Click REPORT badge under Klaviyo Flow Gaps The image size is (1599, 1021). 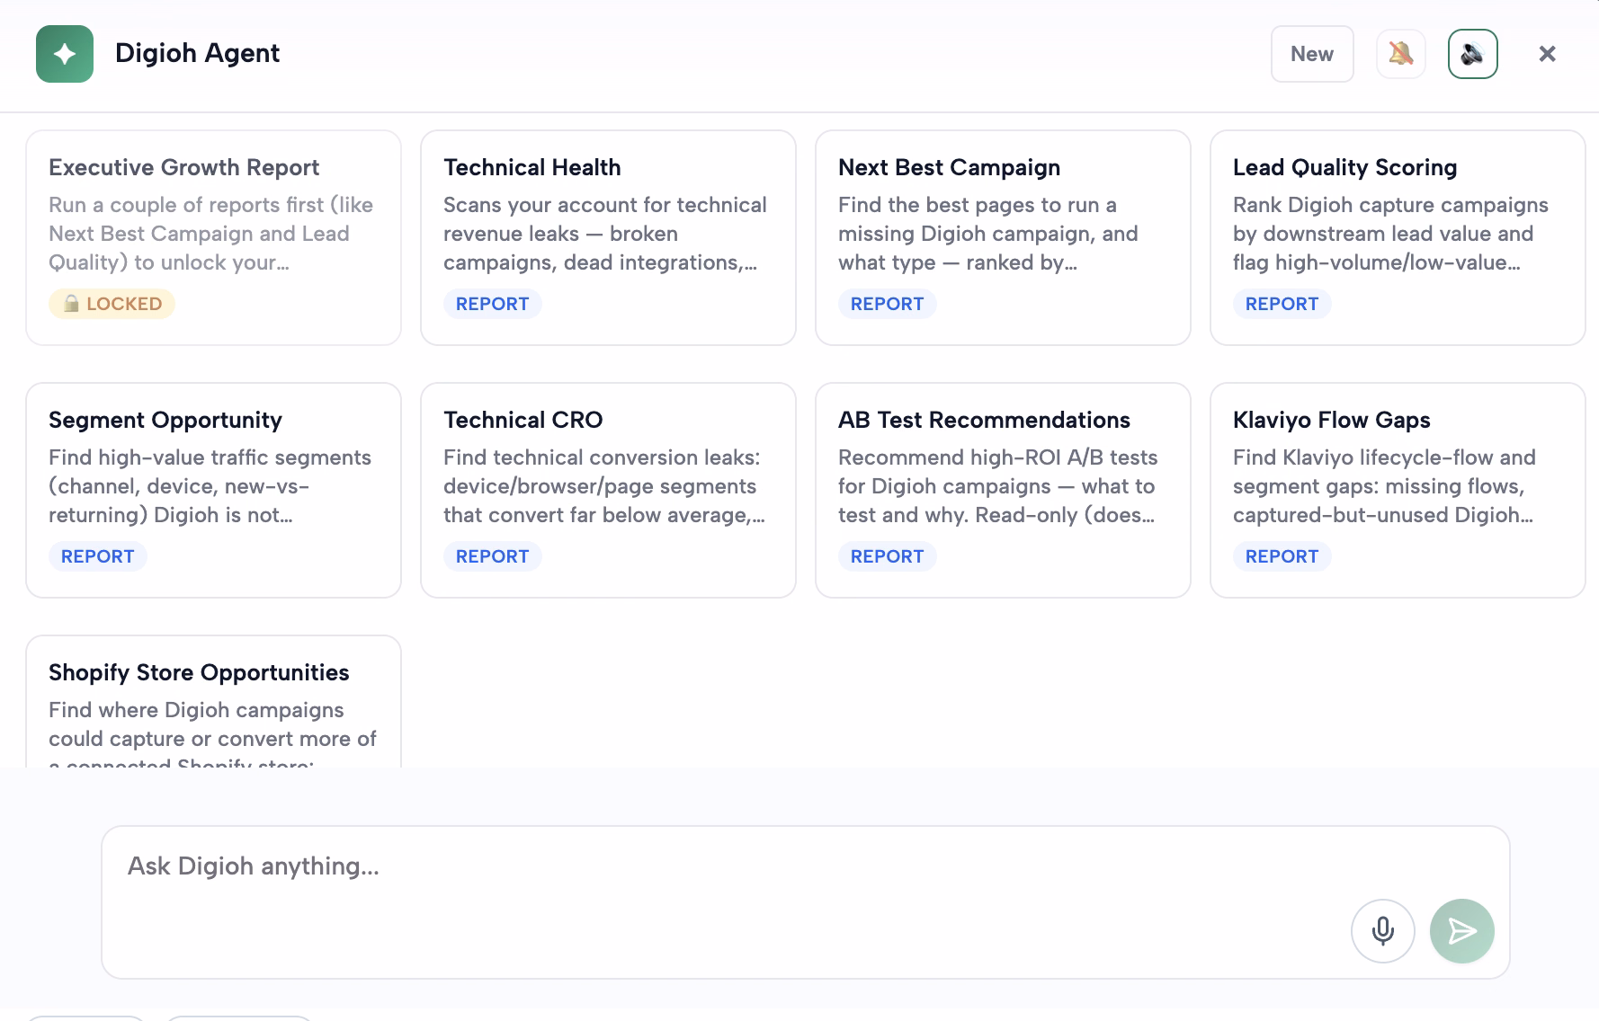pos(1282,556)
